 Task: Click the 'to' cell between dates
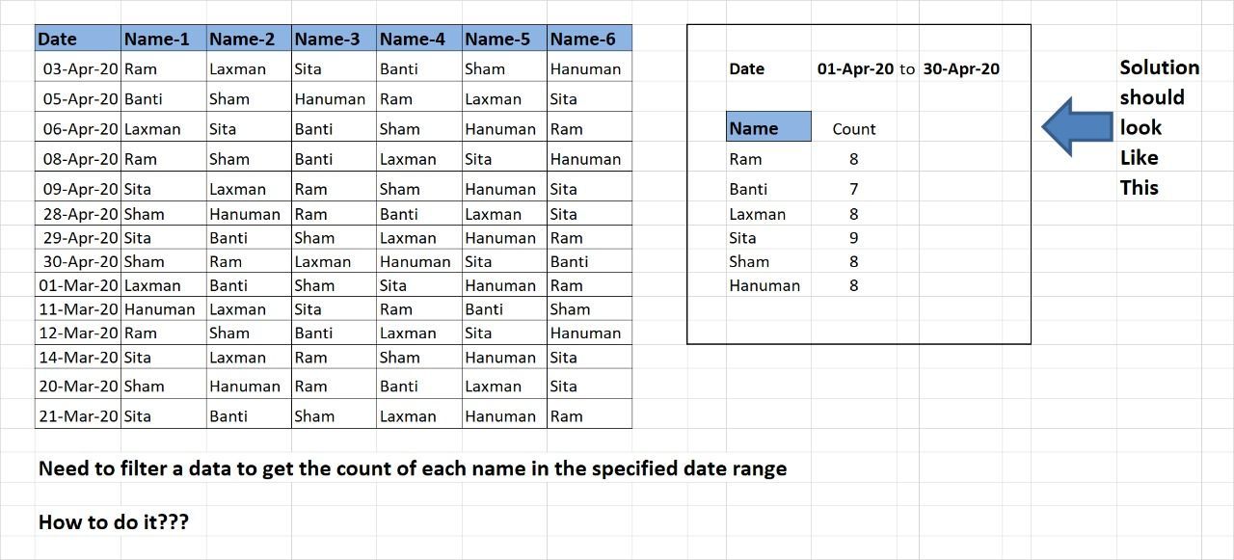(x=907, y=68)
